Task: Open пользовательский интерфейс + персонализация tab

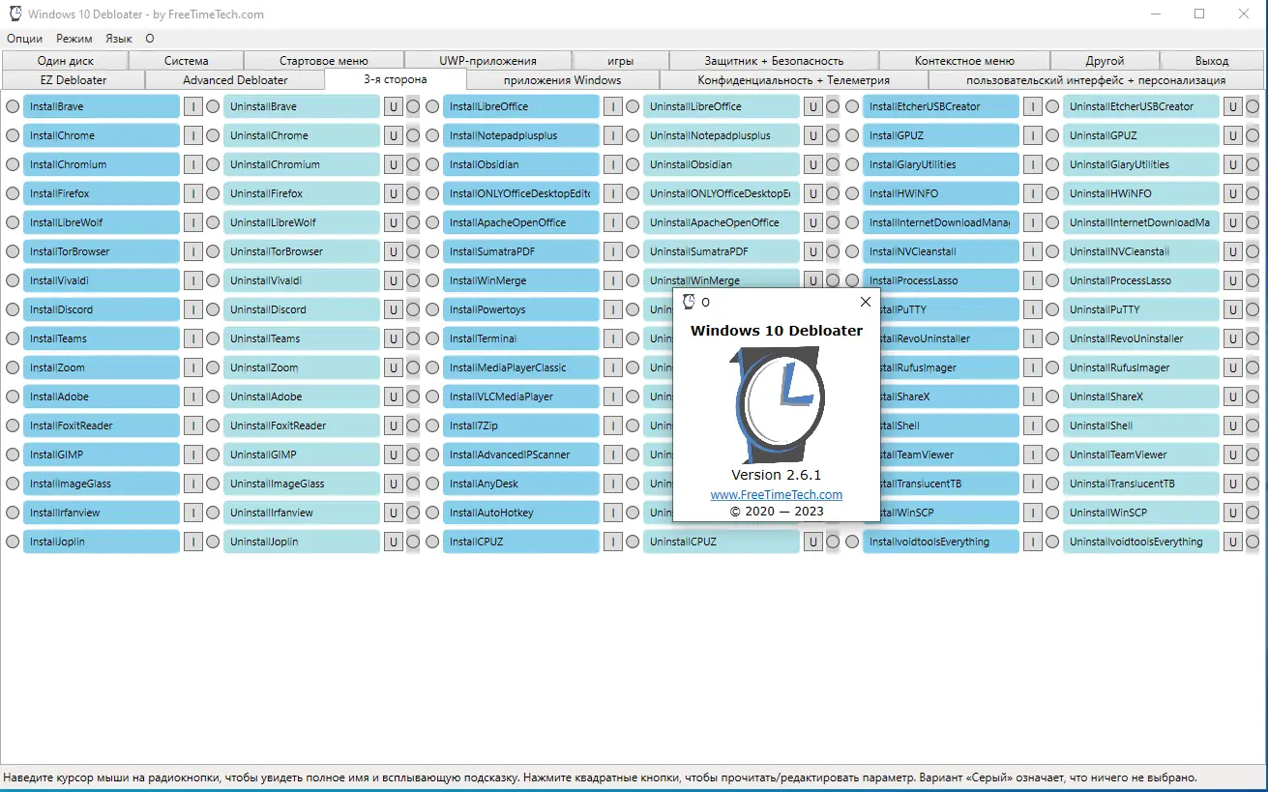Action: [1096, 80]
